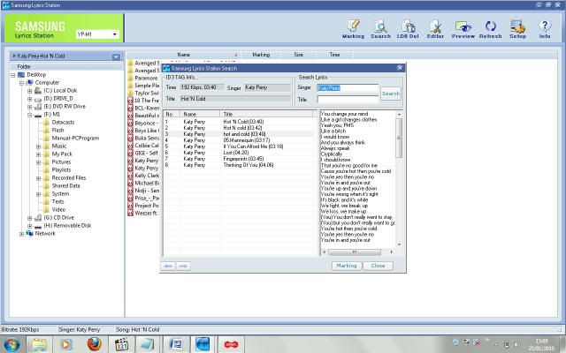Focus the Singer search input field
The image size is (566, 353).
click(x=348, y=88)
